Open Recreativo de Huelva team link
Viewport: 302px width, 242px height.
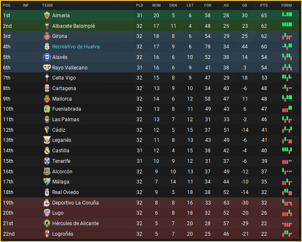[76, 47]
